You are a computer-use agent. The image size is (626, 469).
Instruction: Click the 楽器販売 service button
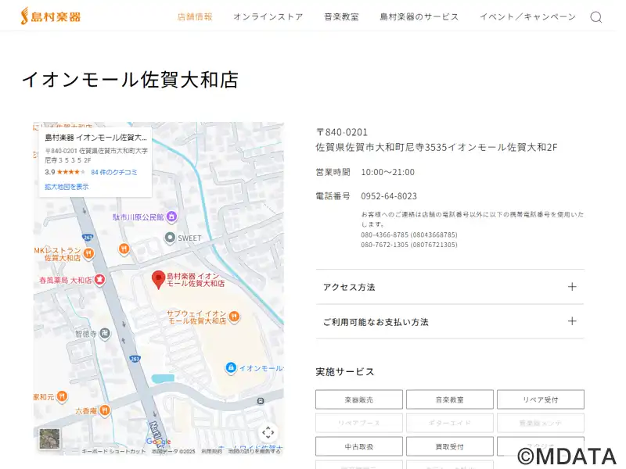click(359, 399)
